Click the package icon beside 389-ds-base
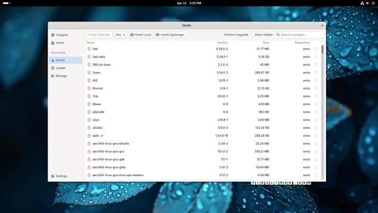The width and height of the screenshot is (378, 213). click(89, 65)
